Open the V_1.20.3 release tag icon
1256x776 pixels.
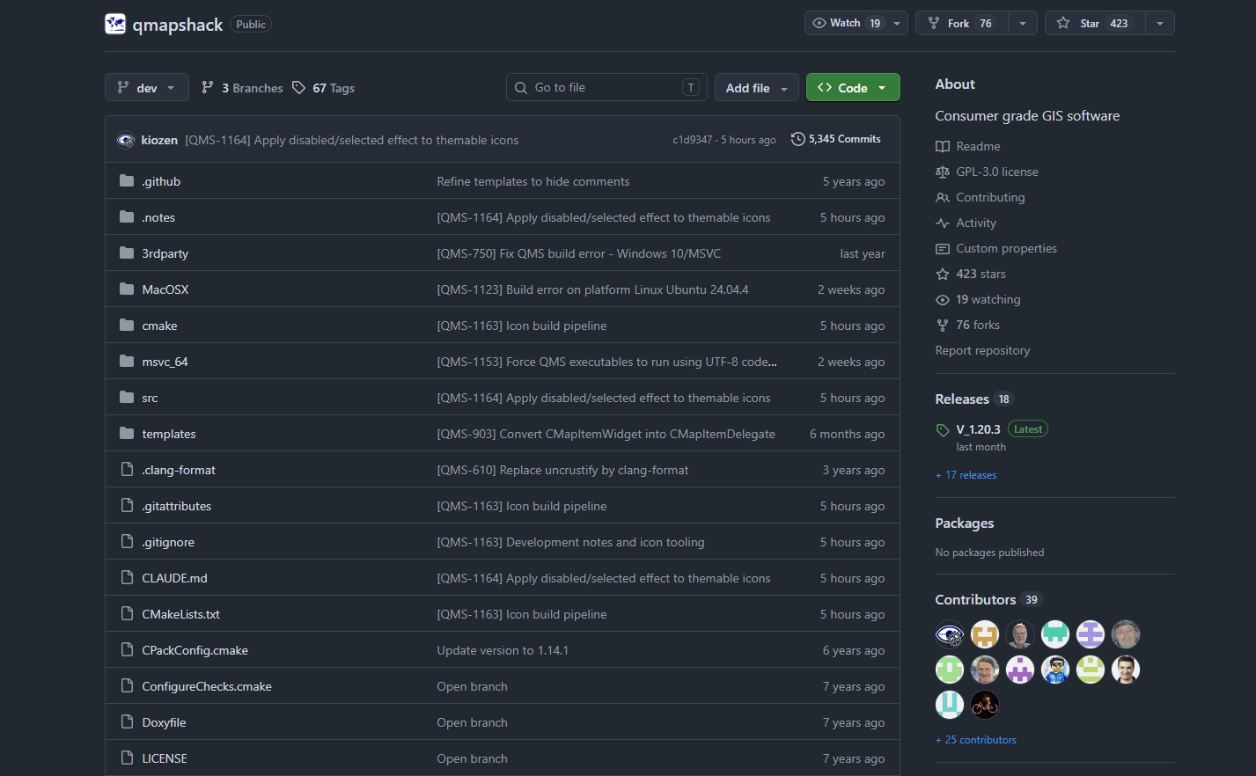tap(943, 430)
